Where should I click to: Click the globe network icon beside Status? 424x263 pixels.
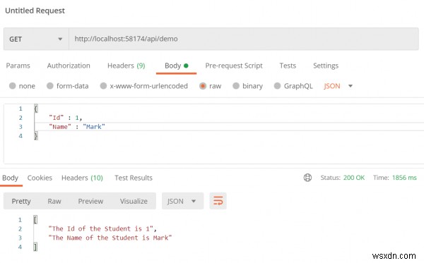pos(307,178)
